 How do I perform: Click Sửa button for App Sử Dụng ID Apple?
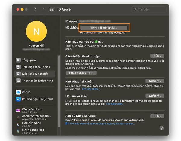point(157,116)
